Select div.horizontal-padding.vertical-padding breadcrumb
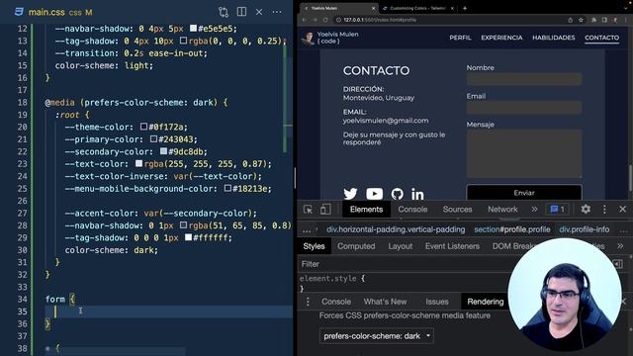633x356 pixels. 396,229
